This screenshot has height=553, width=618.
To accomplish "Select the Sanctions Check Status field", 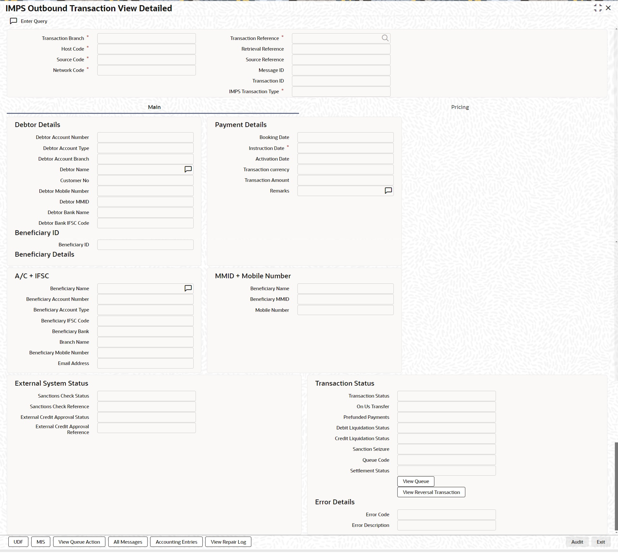I will click(147, 396).
